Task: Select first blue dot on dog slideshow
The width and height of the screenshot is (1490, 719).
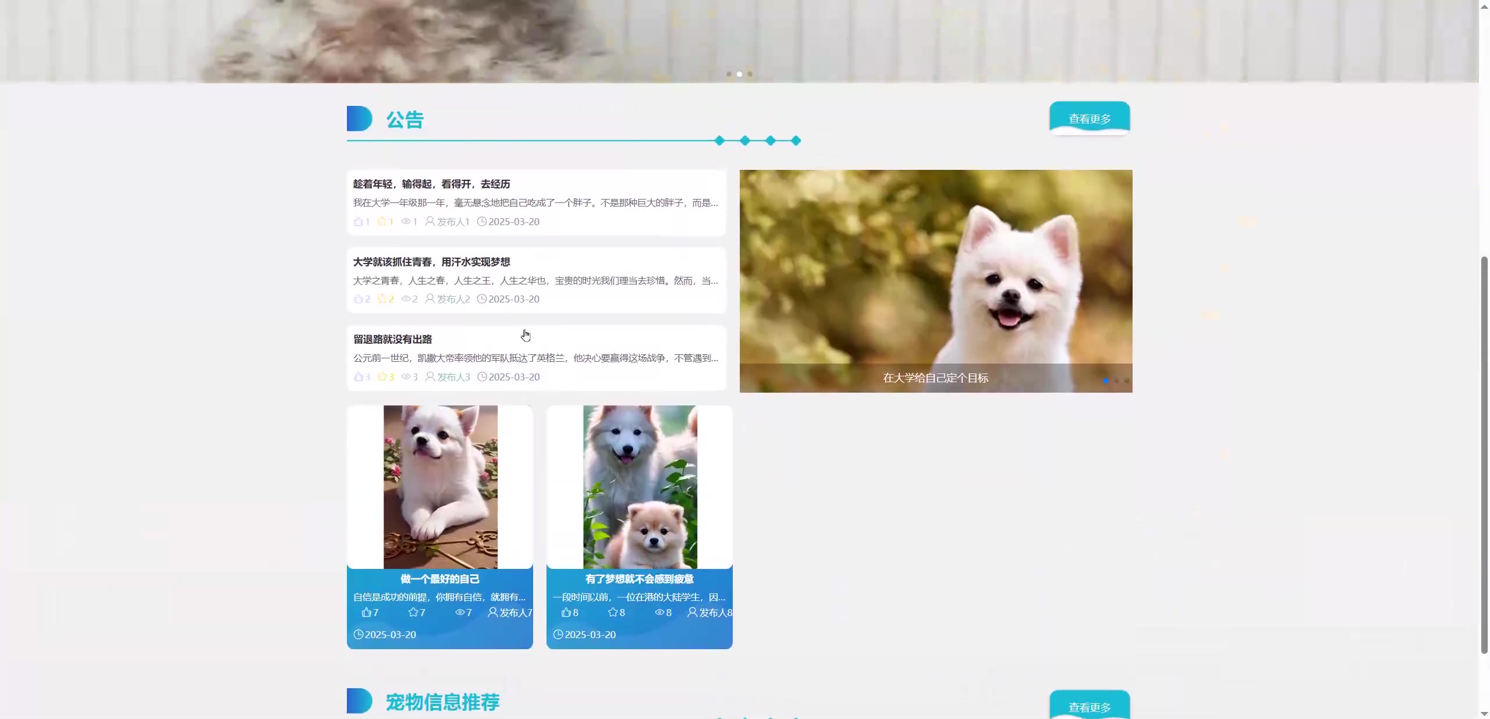Action: pyautogui.click(x=1106, y=381)
